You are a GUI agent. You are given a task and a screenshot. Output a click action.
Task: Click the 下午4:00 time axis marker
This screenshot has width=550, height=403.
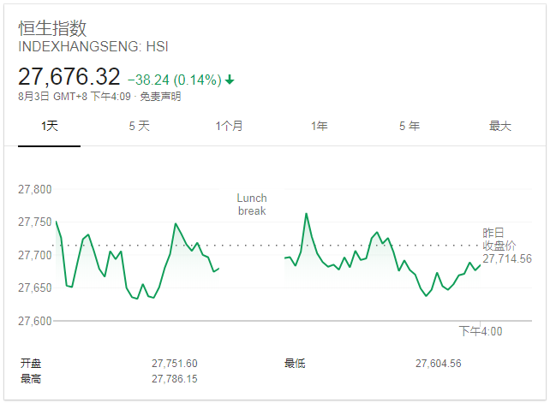point(481,331)
